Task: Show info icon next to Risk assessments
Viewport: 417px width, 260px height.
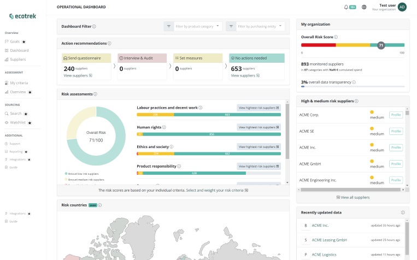Action: [95, 94]
